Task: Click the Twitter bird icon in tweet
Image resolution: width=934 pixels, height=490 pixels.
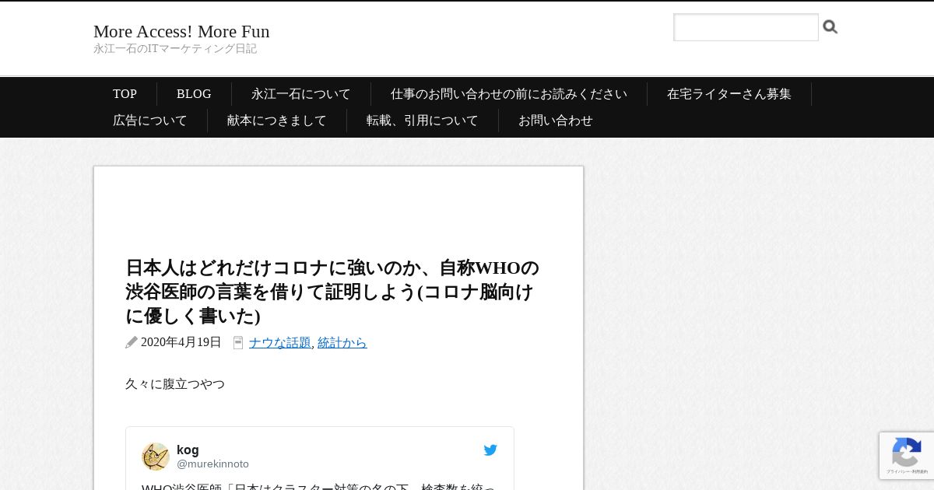Action: (x=490, y=450)
